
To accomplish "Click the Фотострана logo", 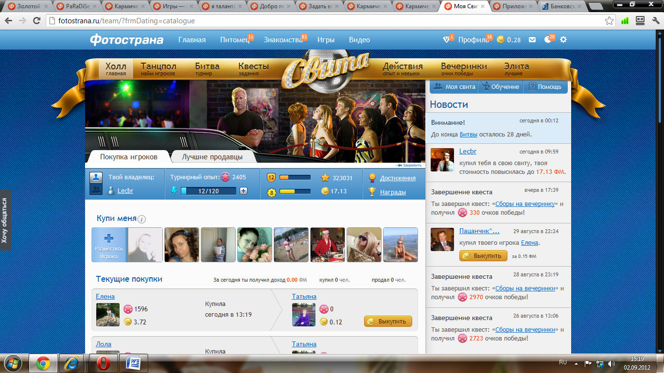I will tap(126, 40).
